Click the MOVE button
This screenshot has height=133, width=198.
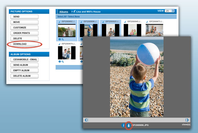[24, 22]
